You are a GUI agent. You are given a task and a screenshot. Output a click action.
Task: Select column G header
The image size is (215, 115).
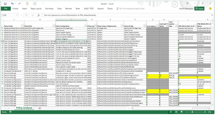153,20
